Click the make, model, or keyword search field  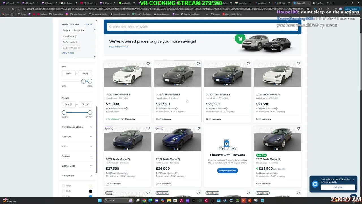pyautogui.click(x=202, y=27)
